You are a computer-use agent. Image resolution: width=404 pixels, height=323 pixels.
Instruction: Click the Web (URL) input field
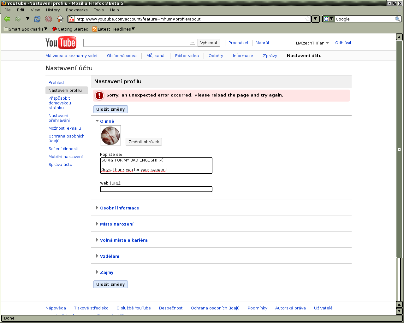156,189
